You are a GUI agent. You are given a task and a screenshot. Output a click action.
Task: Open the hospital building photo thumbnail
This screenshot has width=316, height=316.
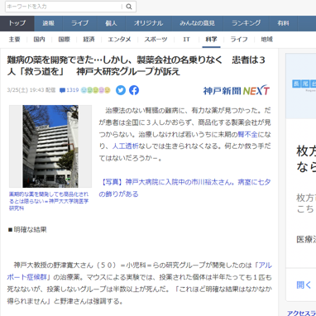pyautogui.click(x=50, y=146)
